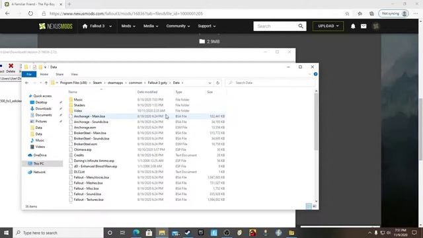423x238 pixels.
Task: Expand the Explorer ribbon chevron
Action: [x=309, y=74]
